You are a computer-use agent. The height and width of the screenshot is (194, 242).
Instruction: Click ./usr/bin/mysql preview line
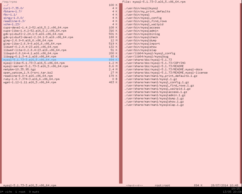[137, 15]
